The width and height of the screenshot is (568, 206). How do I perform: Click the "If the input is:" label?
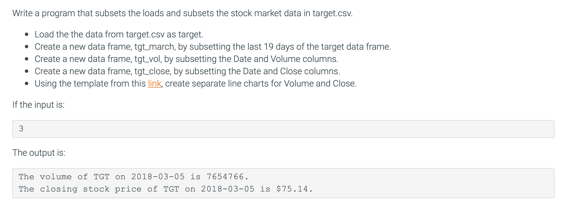pos(39,105)
